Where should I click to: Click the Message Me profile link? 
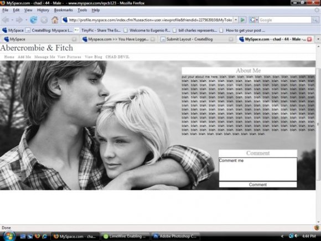(x=45, y=57)
